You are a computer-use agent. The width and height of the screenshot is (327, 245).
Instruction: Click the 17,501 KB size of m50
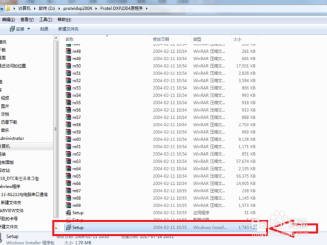[246, 66]
